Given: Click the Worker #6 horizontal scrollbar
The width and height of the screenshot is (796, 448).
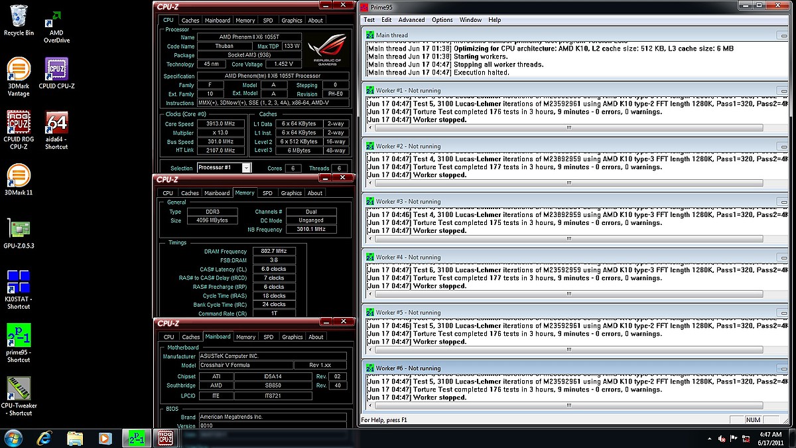Looking at the screenshot, I should pyautogui.click(x=569, y=405).
